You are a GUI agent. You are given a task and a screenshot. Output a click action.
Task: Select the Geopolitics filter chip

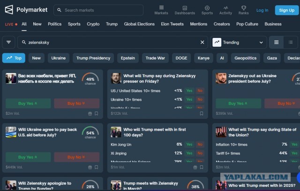click(246, 58)
